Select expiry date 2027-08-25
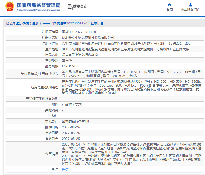The height and width of the screenshot is (175, 205). pos(71,139)
